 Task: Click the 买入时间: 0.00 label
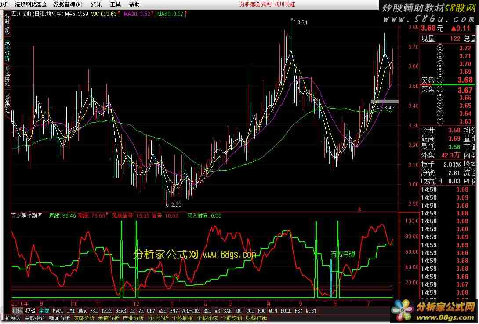204,216
